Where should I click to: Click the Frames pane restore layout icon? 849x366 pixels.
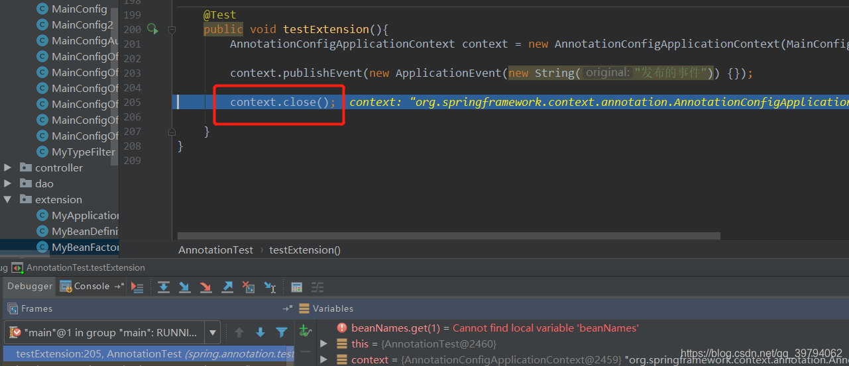(288, 308)
